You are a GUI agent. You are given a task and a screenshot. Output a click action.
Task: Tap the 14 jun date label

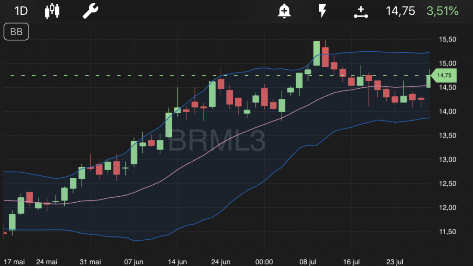pyautogui.click(x=177, y=262)
